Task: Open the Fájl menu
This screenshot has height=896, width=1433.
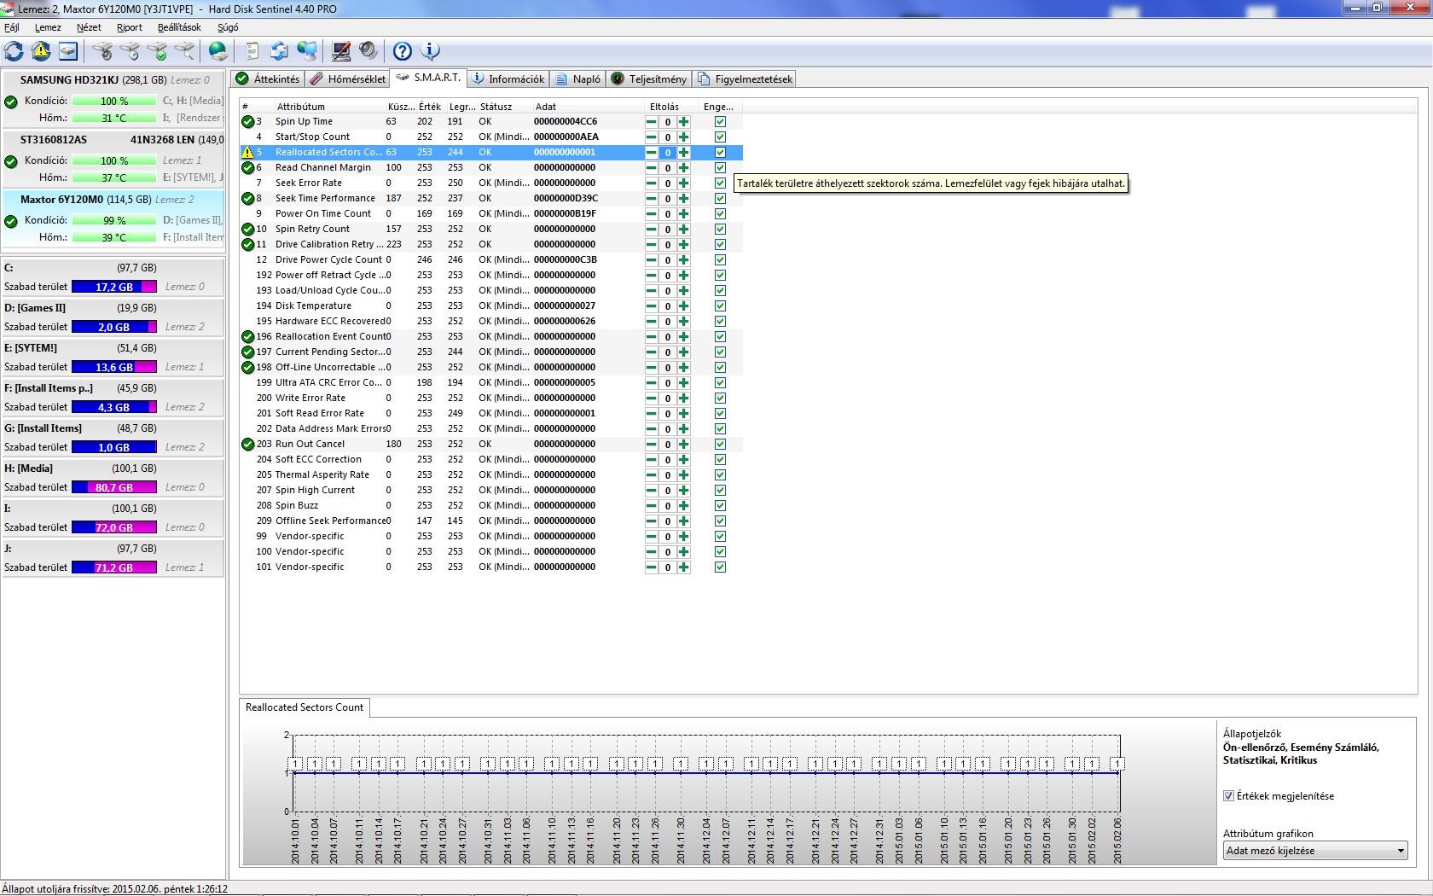Action: click(12, 27)
